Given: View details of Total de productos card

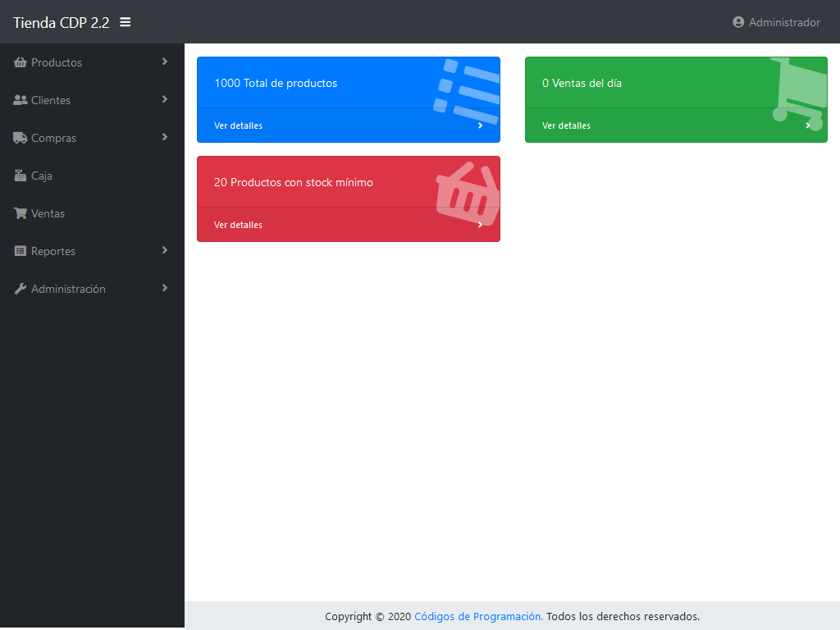Looking at the screenshot, I should tap(239, 126).
